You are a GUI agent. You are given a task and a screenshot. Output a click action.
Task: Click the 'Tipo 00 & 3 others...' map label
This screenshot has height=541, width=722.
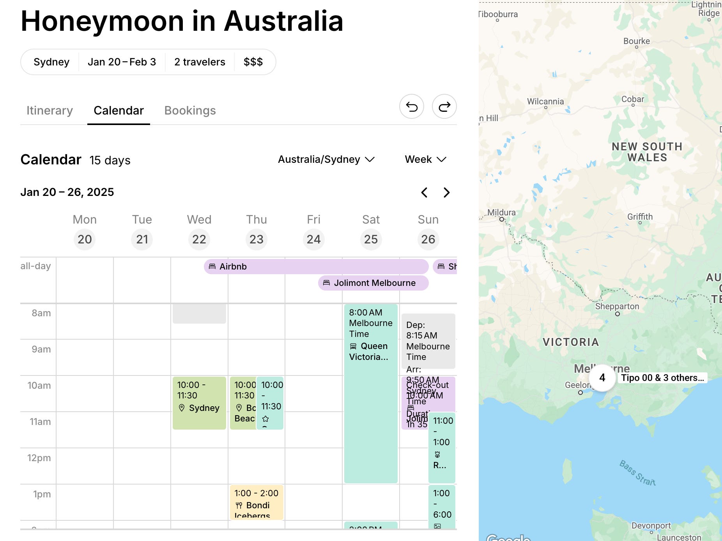[662, 378]
